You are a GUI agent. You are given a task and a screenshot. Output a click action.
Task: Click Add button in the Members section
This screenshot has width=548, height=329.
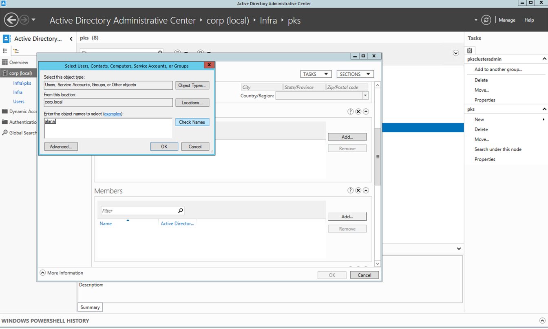(x=347, y=217)
